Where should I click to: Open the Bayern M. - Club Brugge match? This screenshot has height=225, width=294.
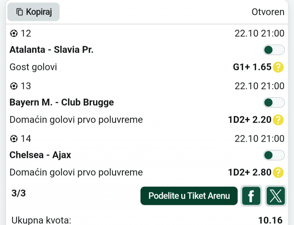click(62, 102)
